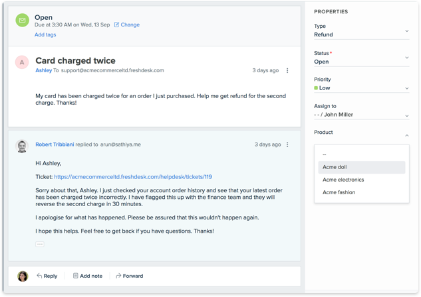Viewport: 421px width, 297px height.
Task: Collapse the Product dropdown chevron
Action: [x=407, y=135]
